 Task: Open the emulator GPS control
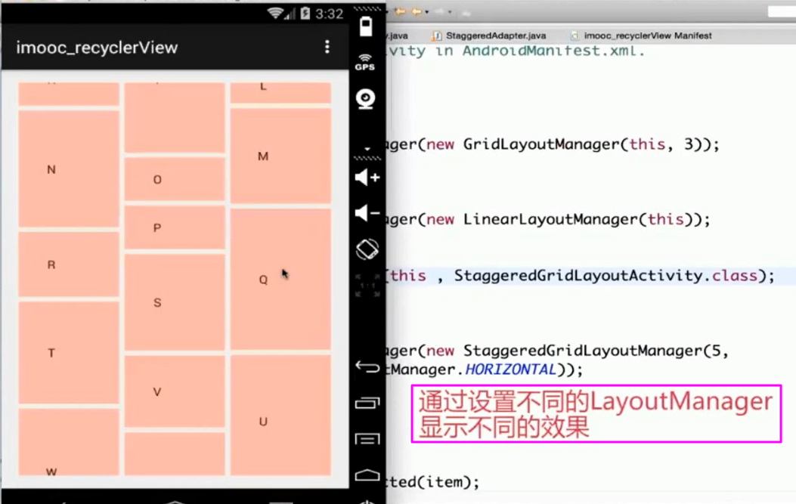point(365,63)
